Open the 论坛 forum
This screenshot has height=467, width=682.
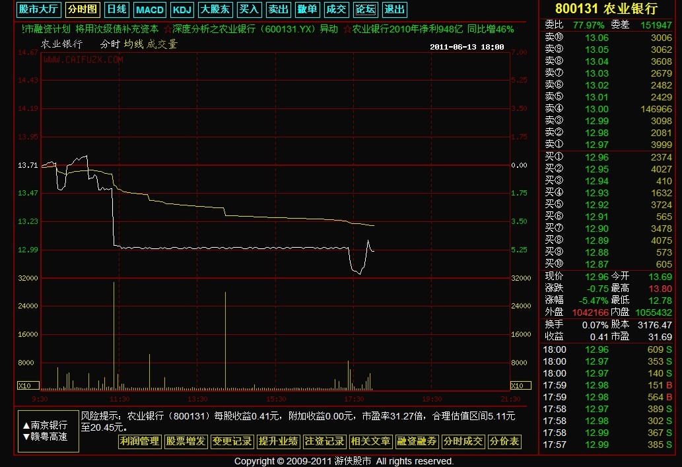point(366,9)
